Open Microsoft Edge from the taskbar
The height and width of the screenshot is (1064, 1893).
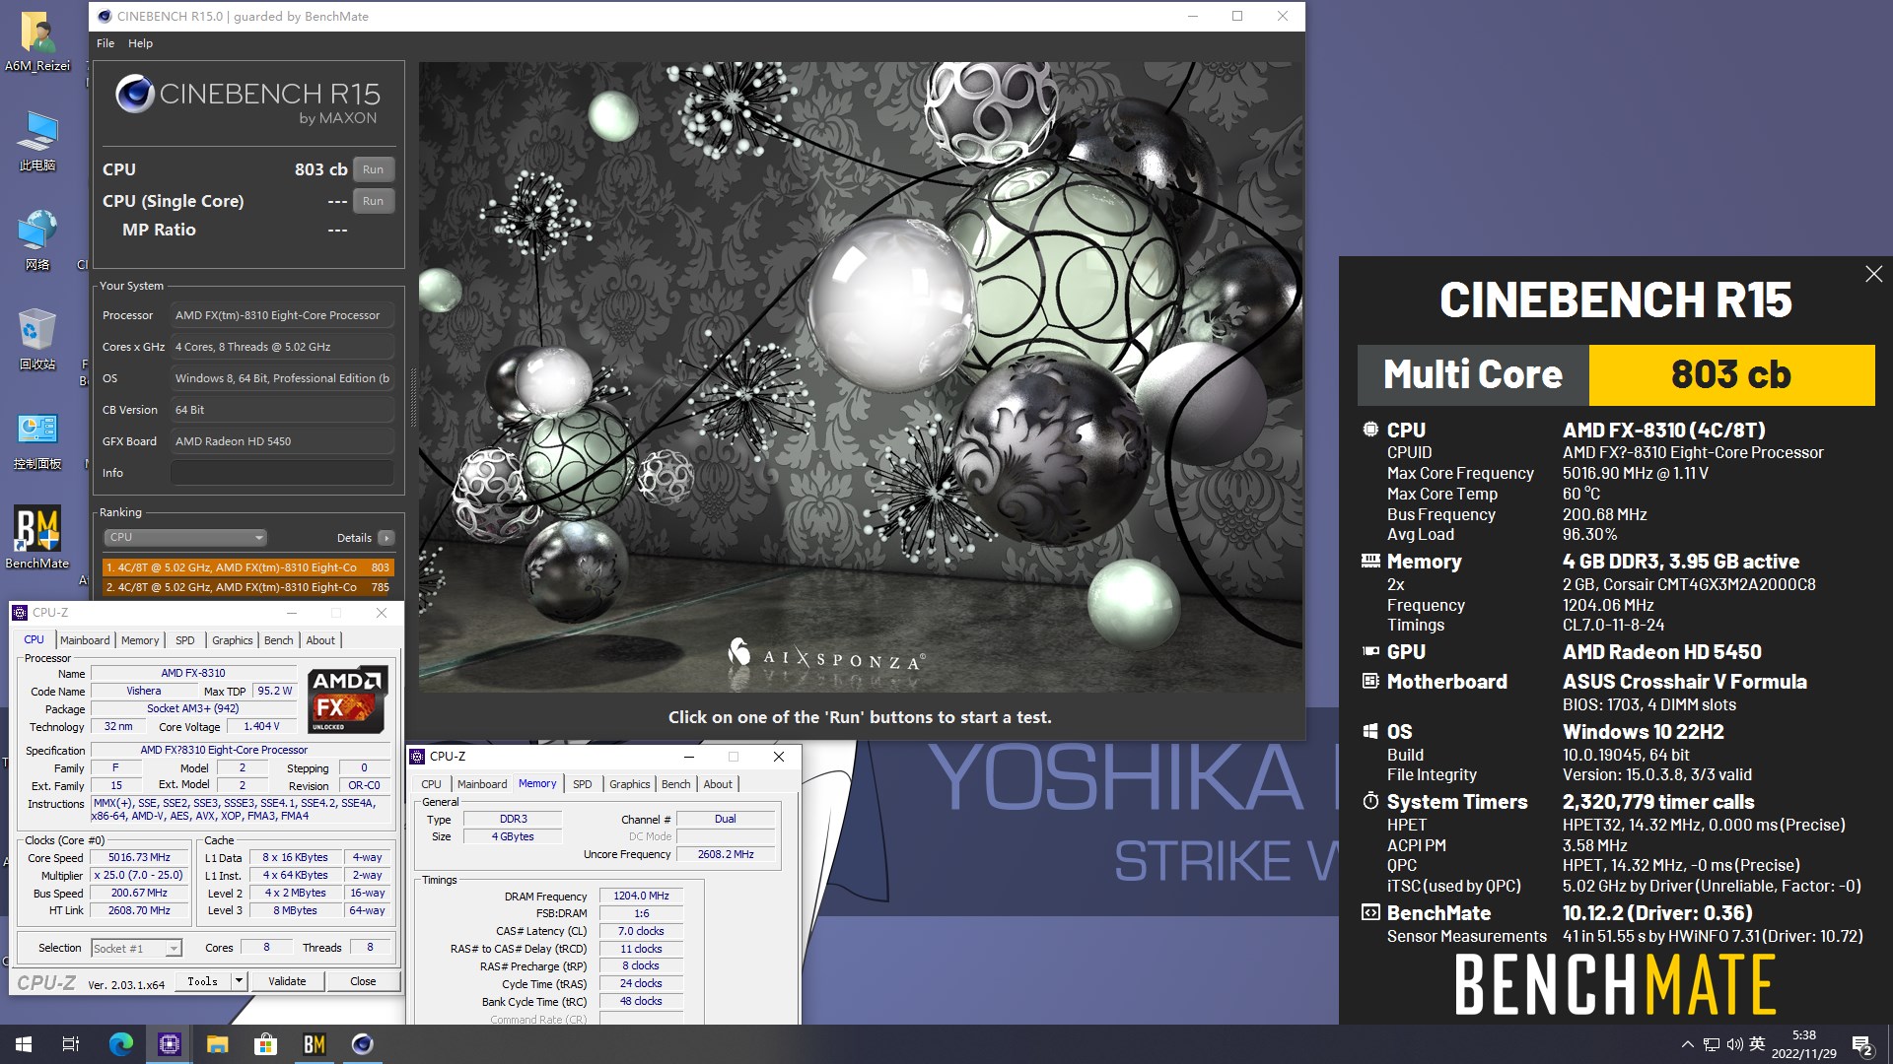[120, 1044]
